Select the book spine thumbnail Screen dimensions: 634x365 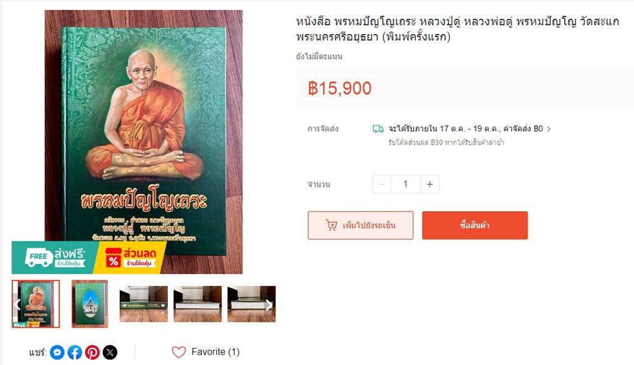(x=143, y=304)
